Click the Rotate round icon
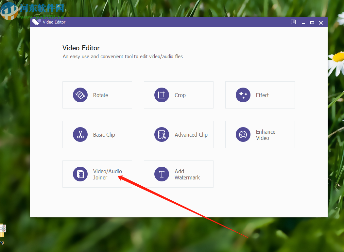Viewport: 344px width, 252px height. click(80, 95)
